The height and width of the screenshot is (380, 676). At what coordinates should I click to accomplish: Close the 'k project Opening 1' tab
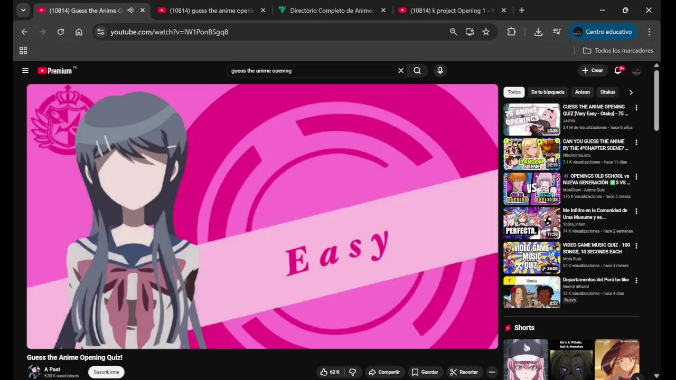click(x=504, y=10)
